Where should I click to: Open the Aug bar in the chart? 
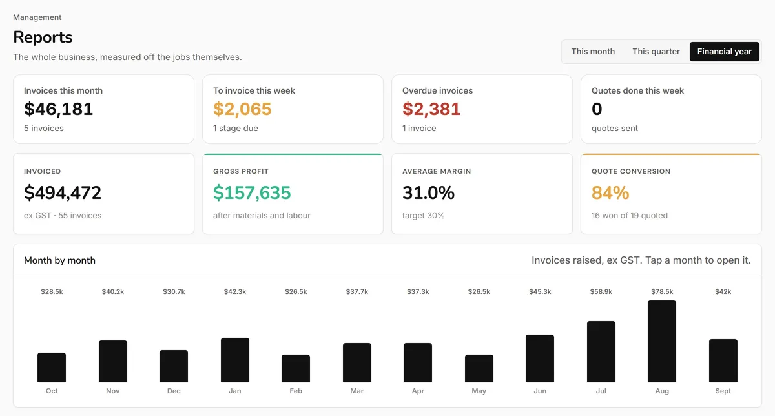pyautogui.click(x=662, y=341)
